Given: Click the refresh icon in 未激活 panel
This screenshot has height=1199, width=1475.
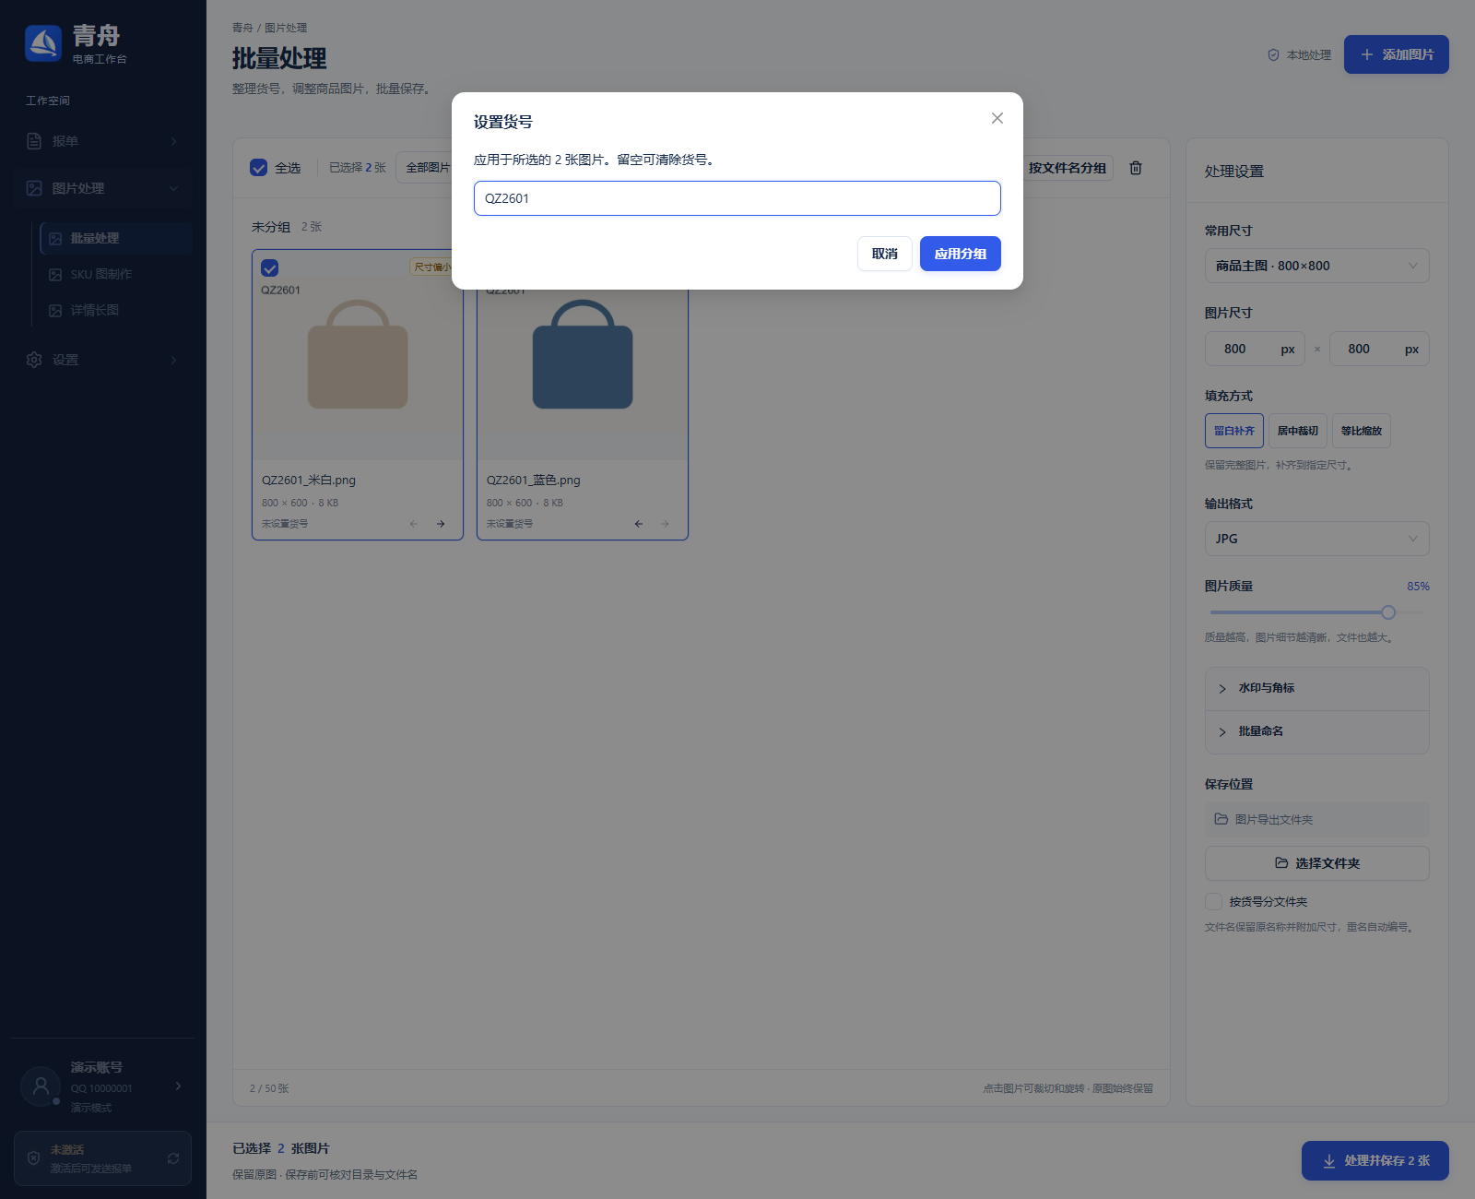Looking at the screenshot, I should coord(172,1158).
